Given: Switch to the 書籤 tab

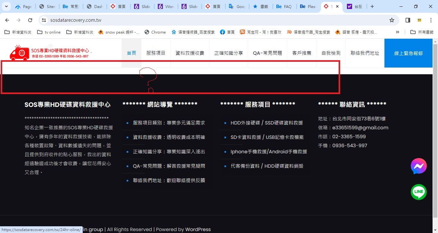Looking at the screenshot, I should click(260, 6).
